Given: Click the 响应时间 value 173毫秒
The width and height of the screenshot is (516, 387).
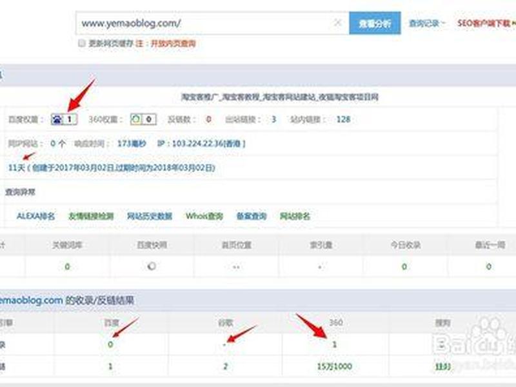Looking at the screenshot, I should pyautogui.click(x=132, y=143).
